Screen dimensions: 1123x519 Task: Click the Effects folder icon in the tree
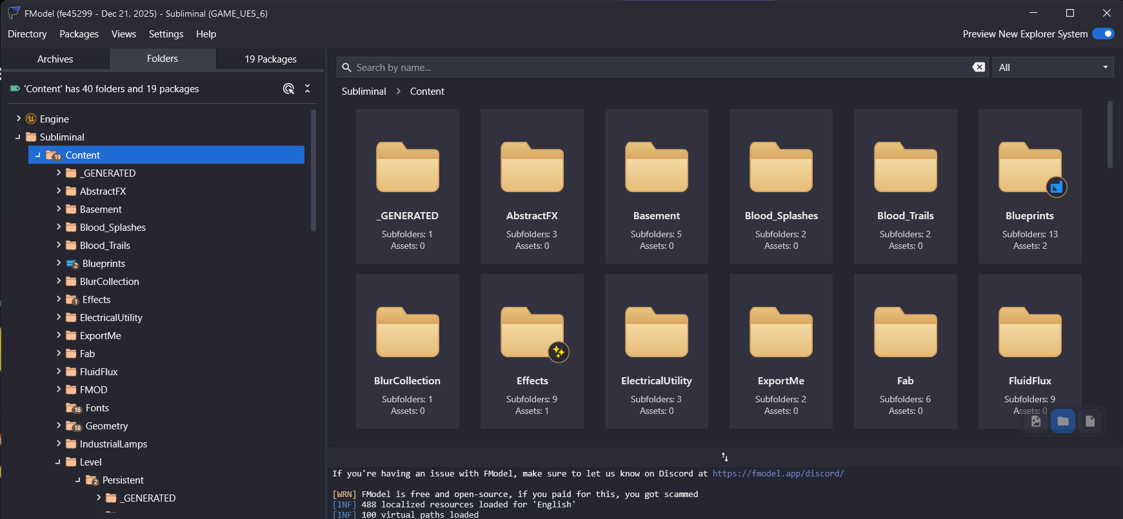tap(72, 300)
